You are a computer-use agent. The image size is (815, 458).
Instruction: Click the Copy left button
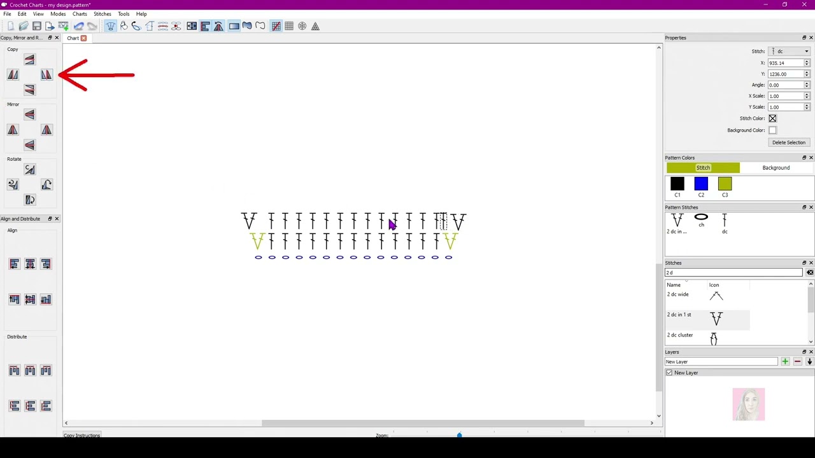[13, 75]
